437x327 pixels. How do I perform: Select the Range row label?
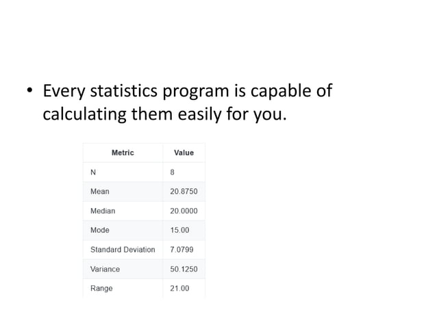tap(101, 288)
